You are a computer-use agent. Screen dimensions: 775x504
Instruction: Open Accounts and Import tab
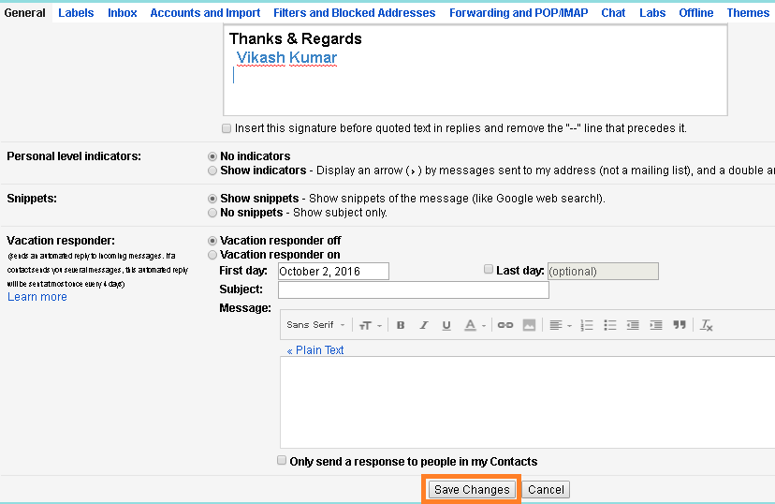pyautogui.click(x=205, y=13)
